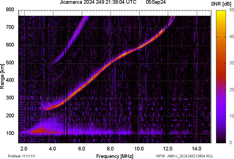234x159 pixels.
Task: Click the F-layer trace at 8 MHz, 500 km
Action: [x=110, y=63]
